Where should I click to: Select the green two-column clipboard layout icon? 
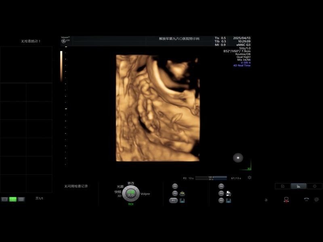point(13,199)
